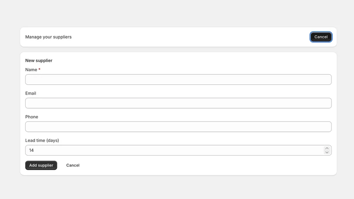Click the Lead time (days) label
The width and height of the screenshot is (354, 199).
(42, 140)
